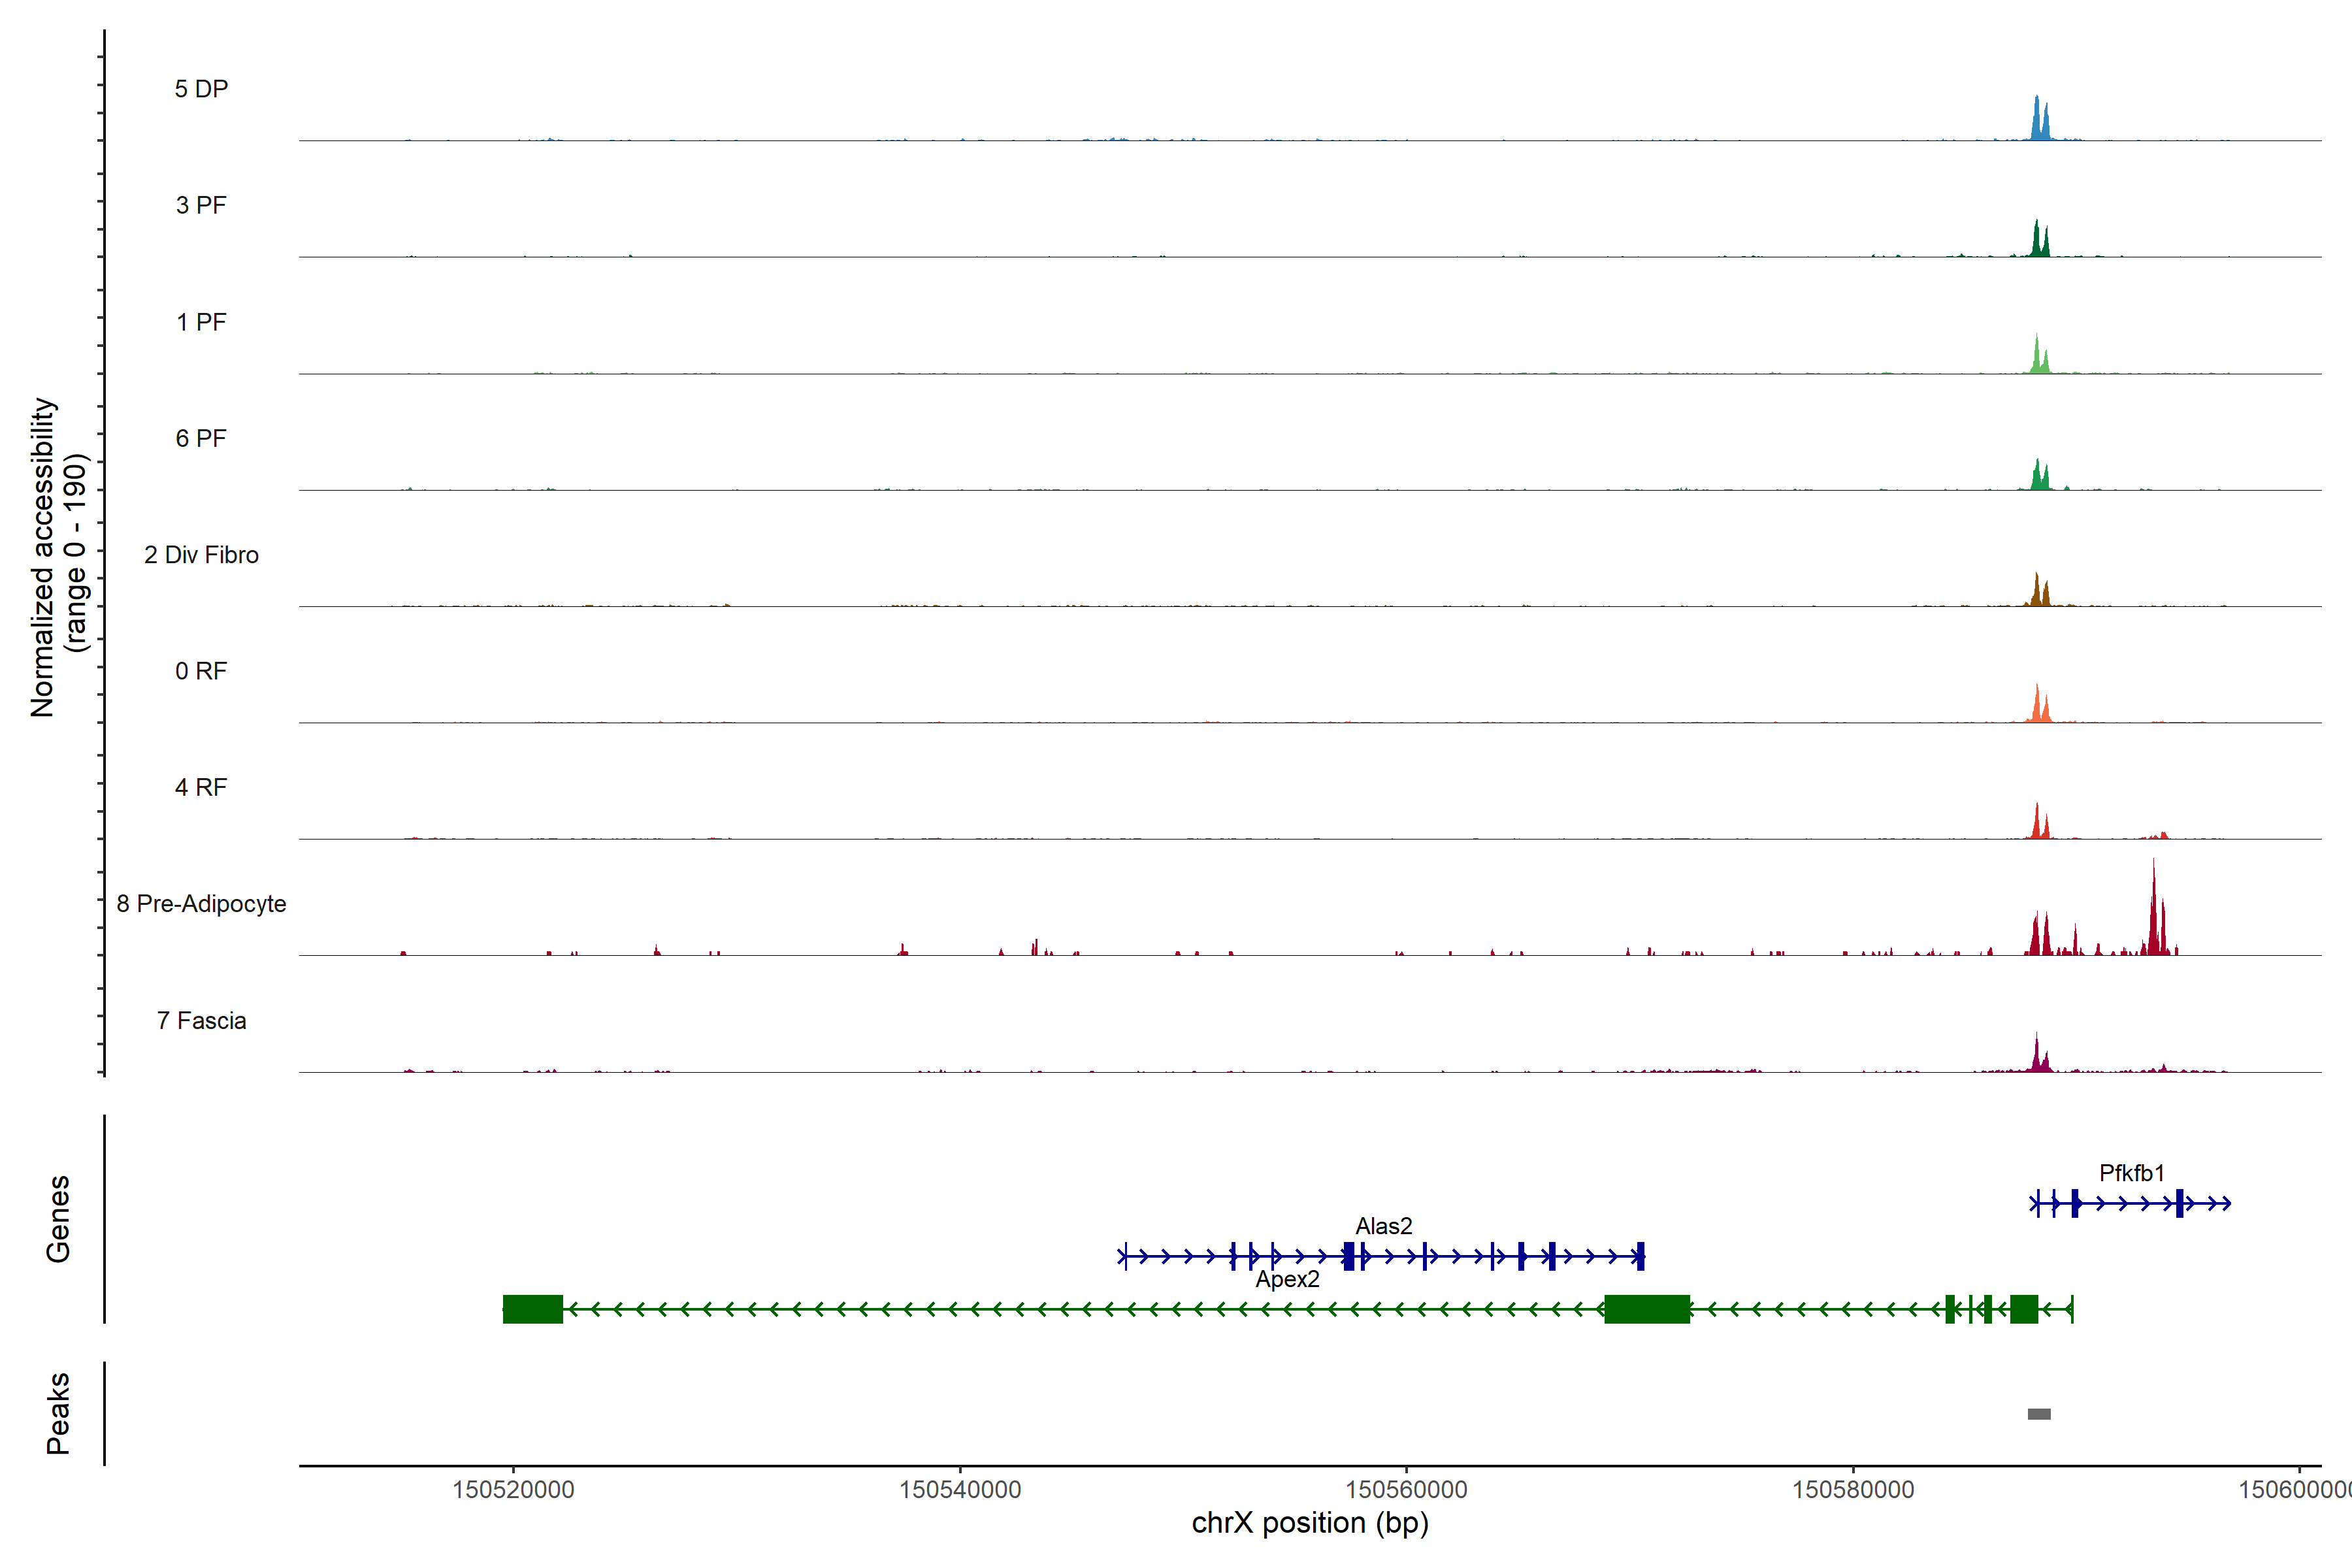The width and height of the screenshot is (2352, 1568).
Task: Click the gray peak region bar
Action: [2039, 1414]
